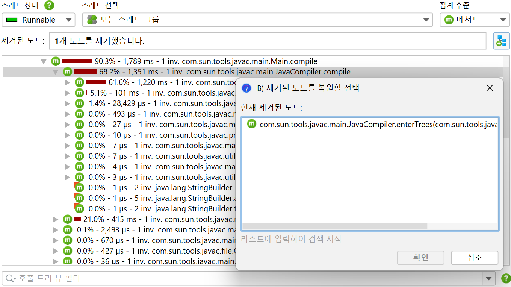Collapse the 68.2% JavaCompiler.compile node
The image size is (511, 287).
[x=56, y=72]
